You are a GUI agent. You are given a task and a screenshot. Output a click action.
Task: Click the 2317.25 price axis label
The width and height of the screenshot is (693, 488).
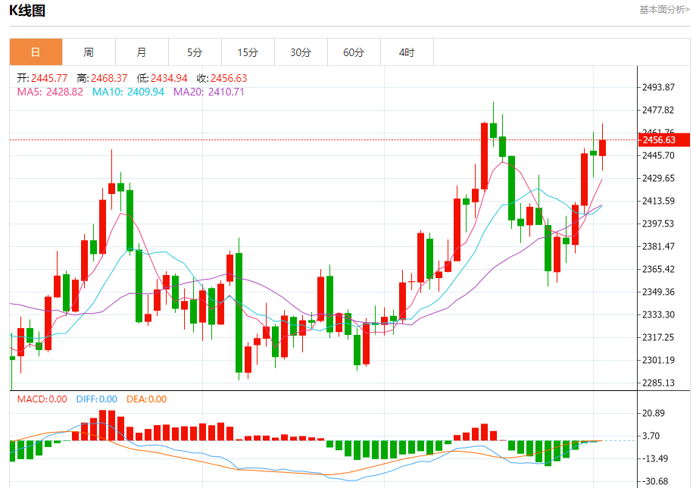tap(658, 337)
